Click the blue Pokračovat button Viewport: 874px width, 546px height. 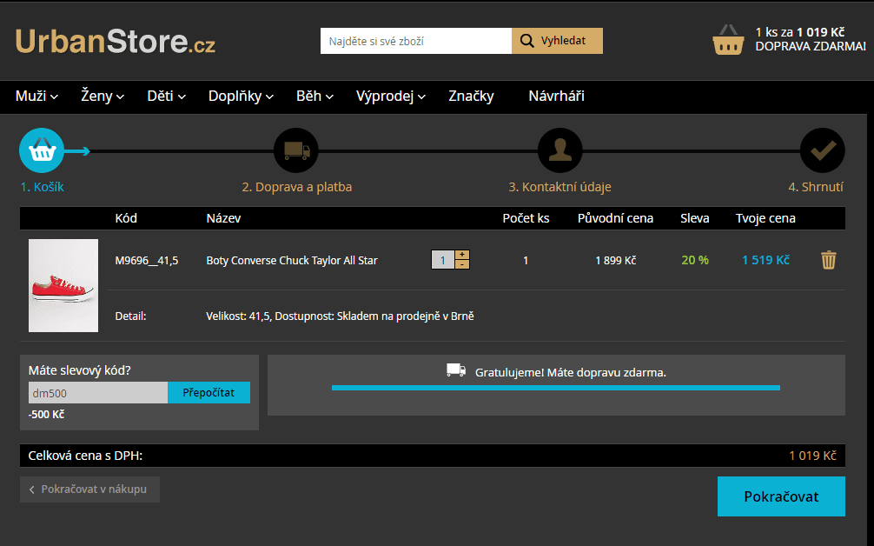click(x=781, y=496)
